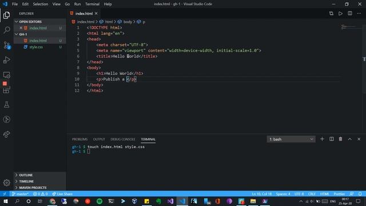The height and width of the screenshot is (206, 366).
Task: Change file encoding UTF-8
Action: click(299, 194)
